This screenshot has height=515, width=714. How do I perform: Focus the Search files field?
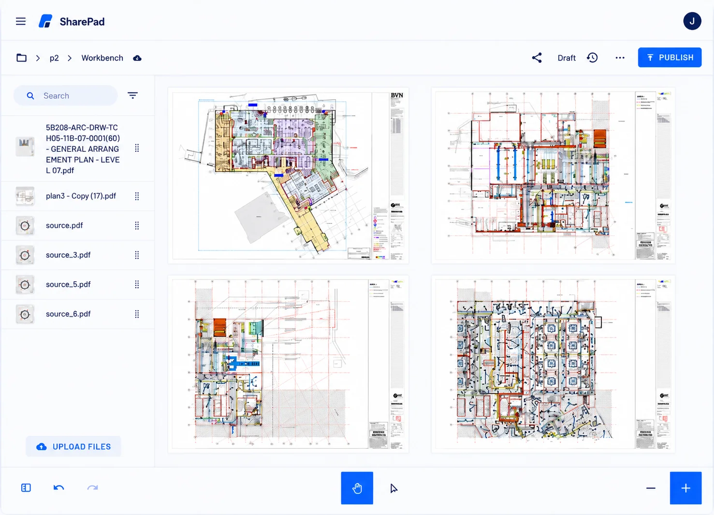[x=66, y=96]
